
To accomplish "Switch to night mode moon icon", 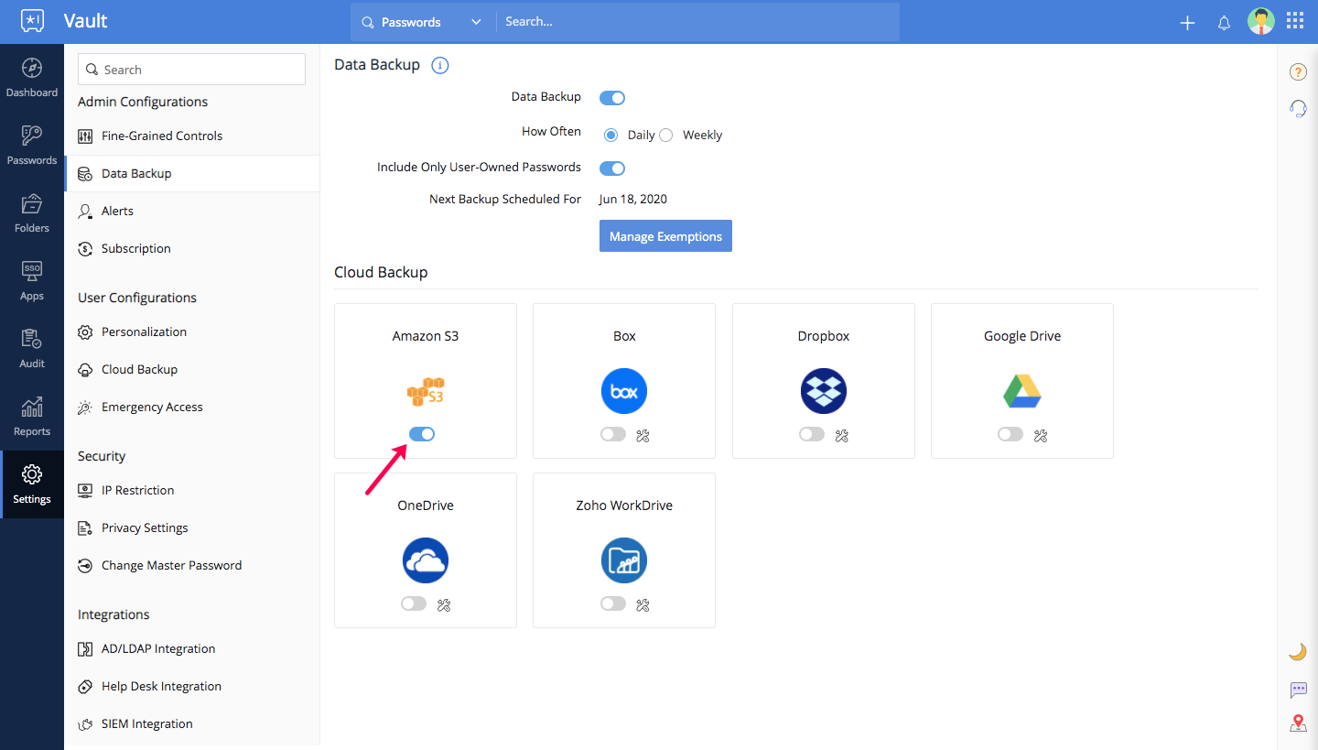I will click(x=1298, y=651).
